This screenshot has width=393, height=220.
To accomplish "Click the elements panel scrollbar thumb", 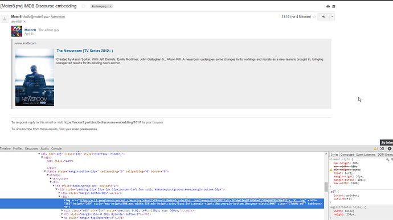I will coord(326,186).
